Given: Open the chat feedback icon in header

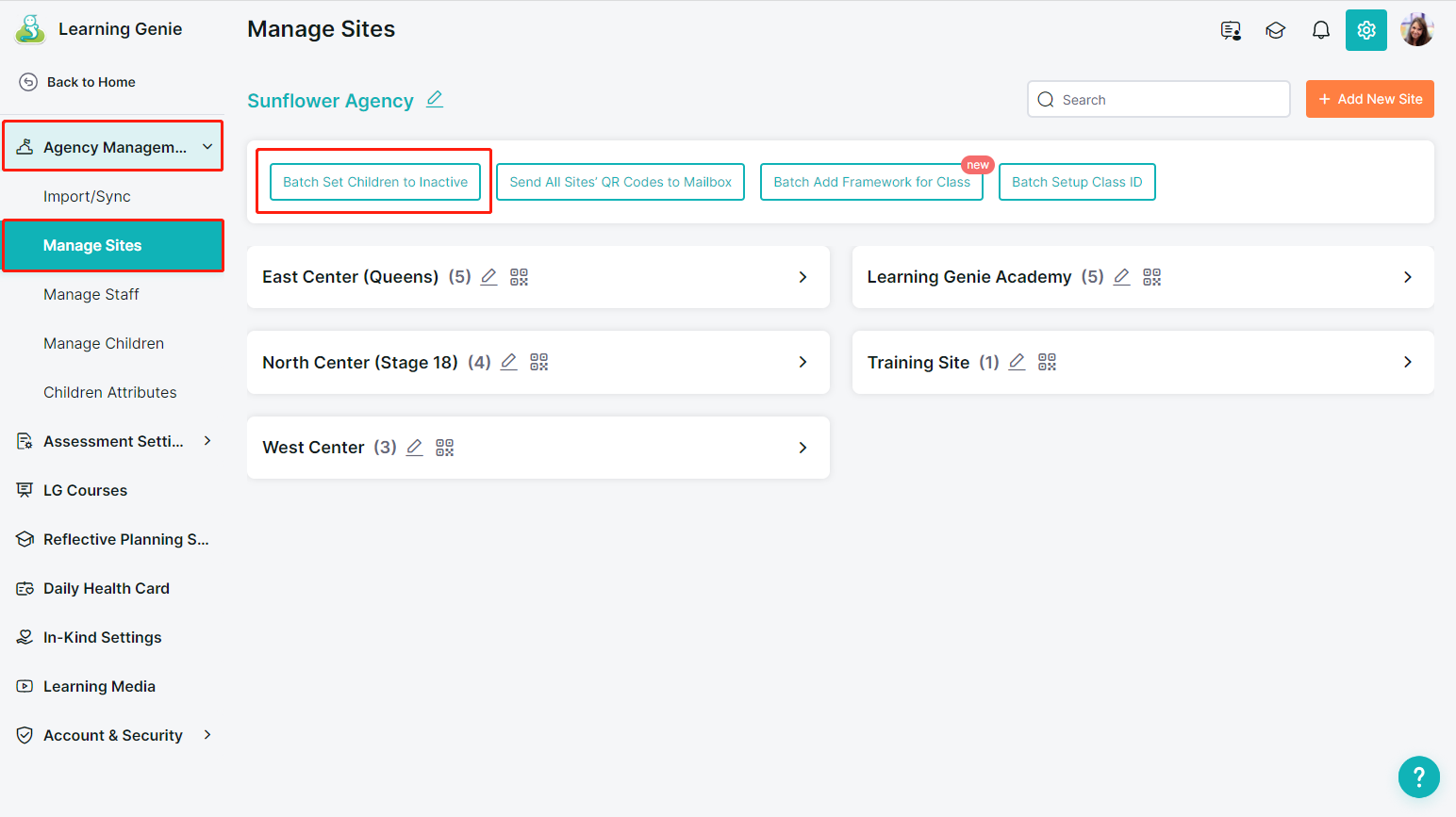Looking at the screenshot, I should coord(1230,30).
